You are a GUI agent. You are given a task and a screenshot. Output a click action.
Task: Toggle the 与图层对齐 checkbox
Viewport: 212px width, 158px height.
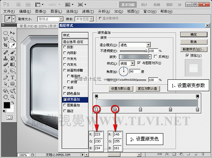click(x=139, y=63)
